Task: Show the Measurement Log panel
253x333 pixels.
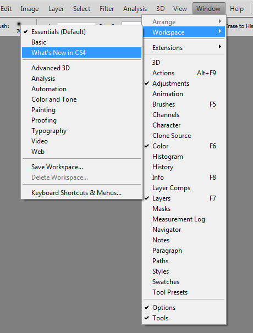Action: click(184, 219)
